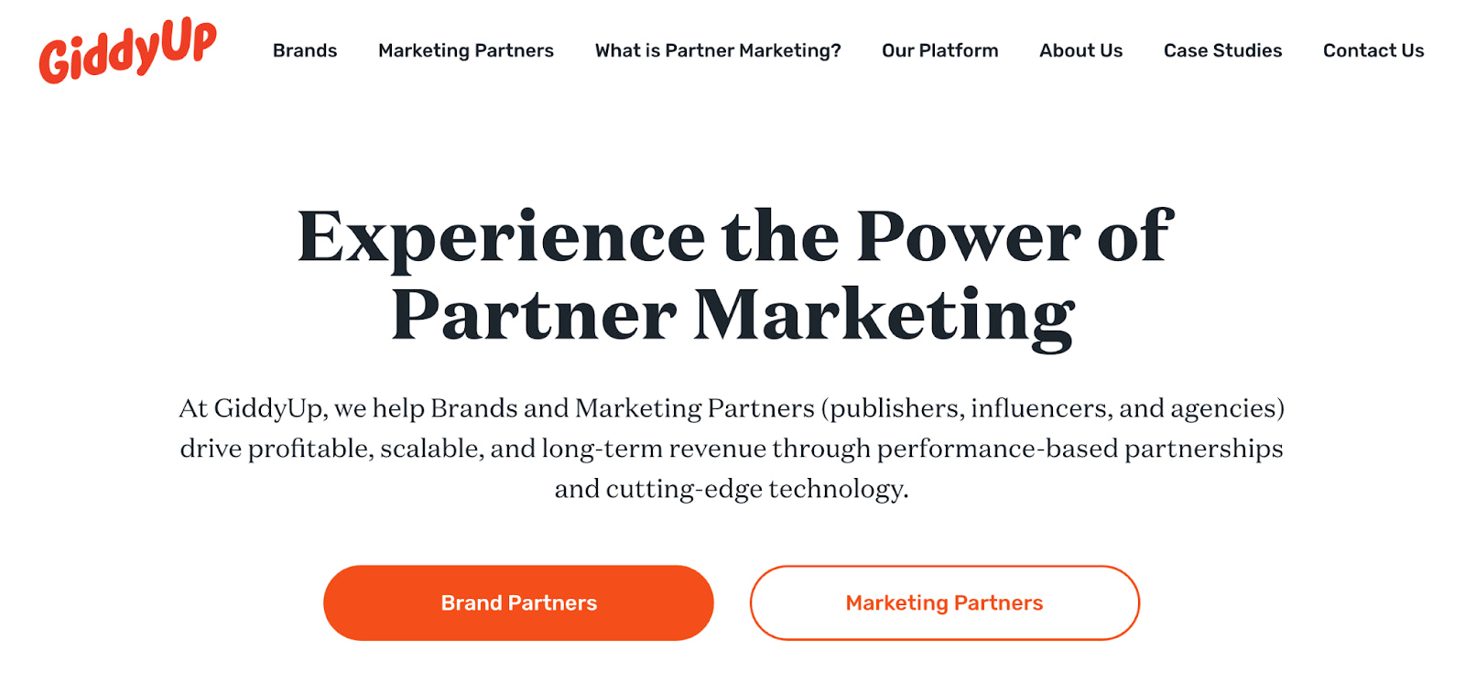The height and width of the screenshot is (694, 1465).
Task: Click the word Power in the headline
Action: click(968, 237)
